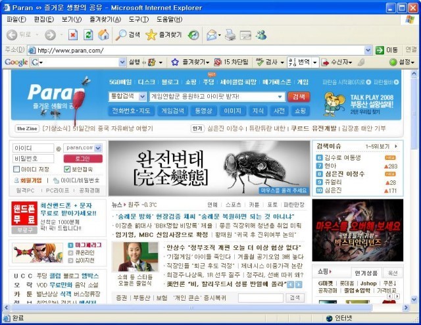Click the 완전변태 fly banner
Screen dimensions: 421x325
pos(209,168)
